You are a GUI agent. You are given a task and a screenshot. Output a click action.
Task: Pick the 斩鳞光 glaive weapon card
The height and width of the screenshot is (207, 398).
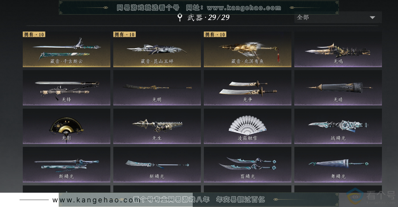pos(157,165)
